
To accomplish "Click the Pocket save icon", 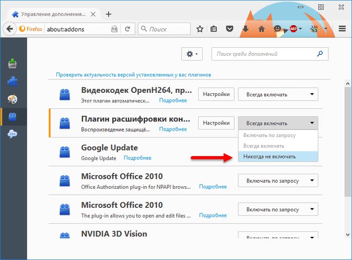I will coord(229,29).
